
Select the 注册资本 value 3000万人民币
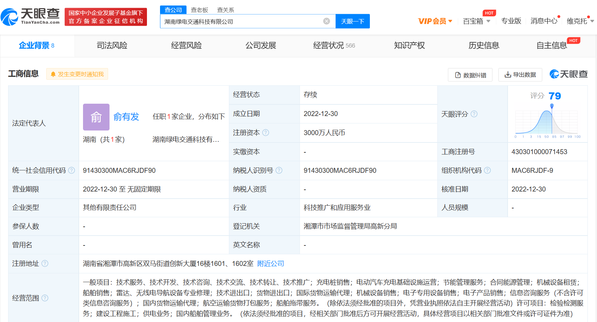click(x=324, y=133)
